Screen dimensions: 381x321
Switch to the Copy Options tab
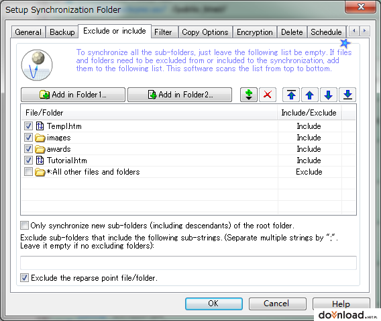(205, 32)
